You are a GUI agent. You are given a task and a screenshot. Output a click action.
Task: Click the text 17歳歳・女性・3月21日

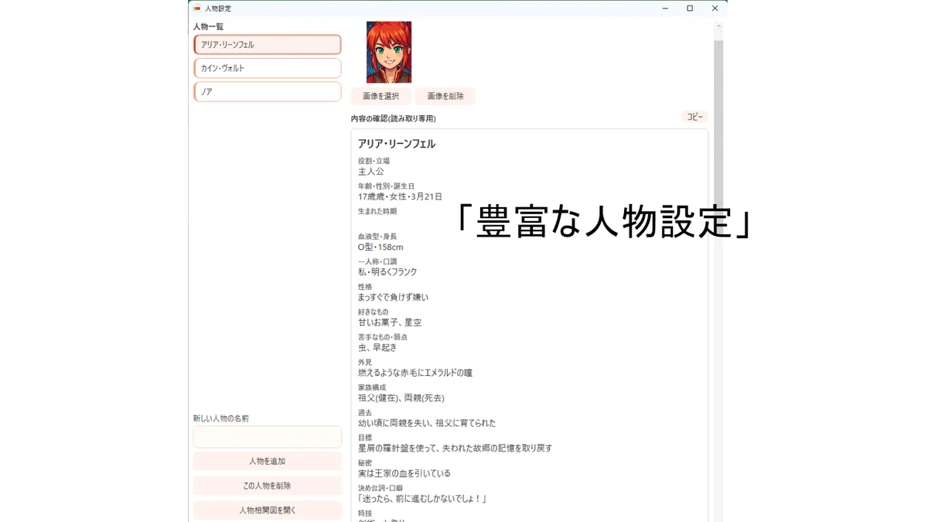[x=400, y=196]
